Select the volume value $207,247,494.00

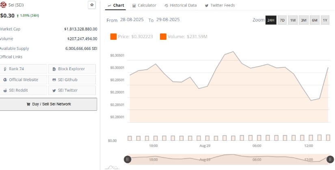[x=82, y=39]
